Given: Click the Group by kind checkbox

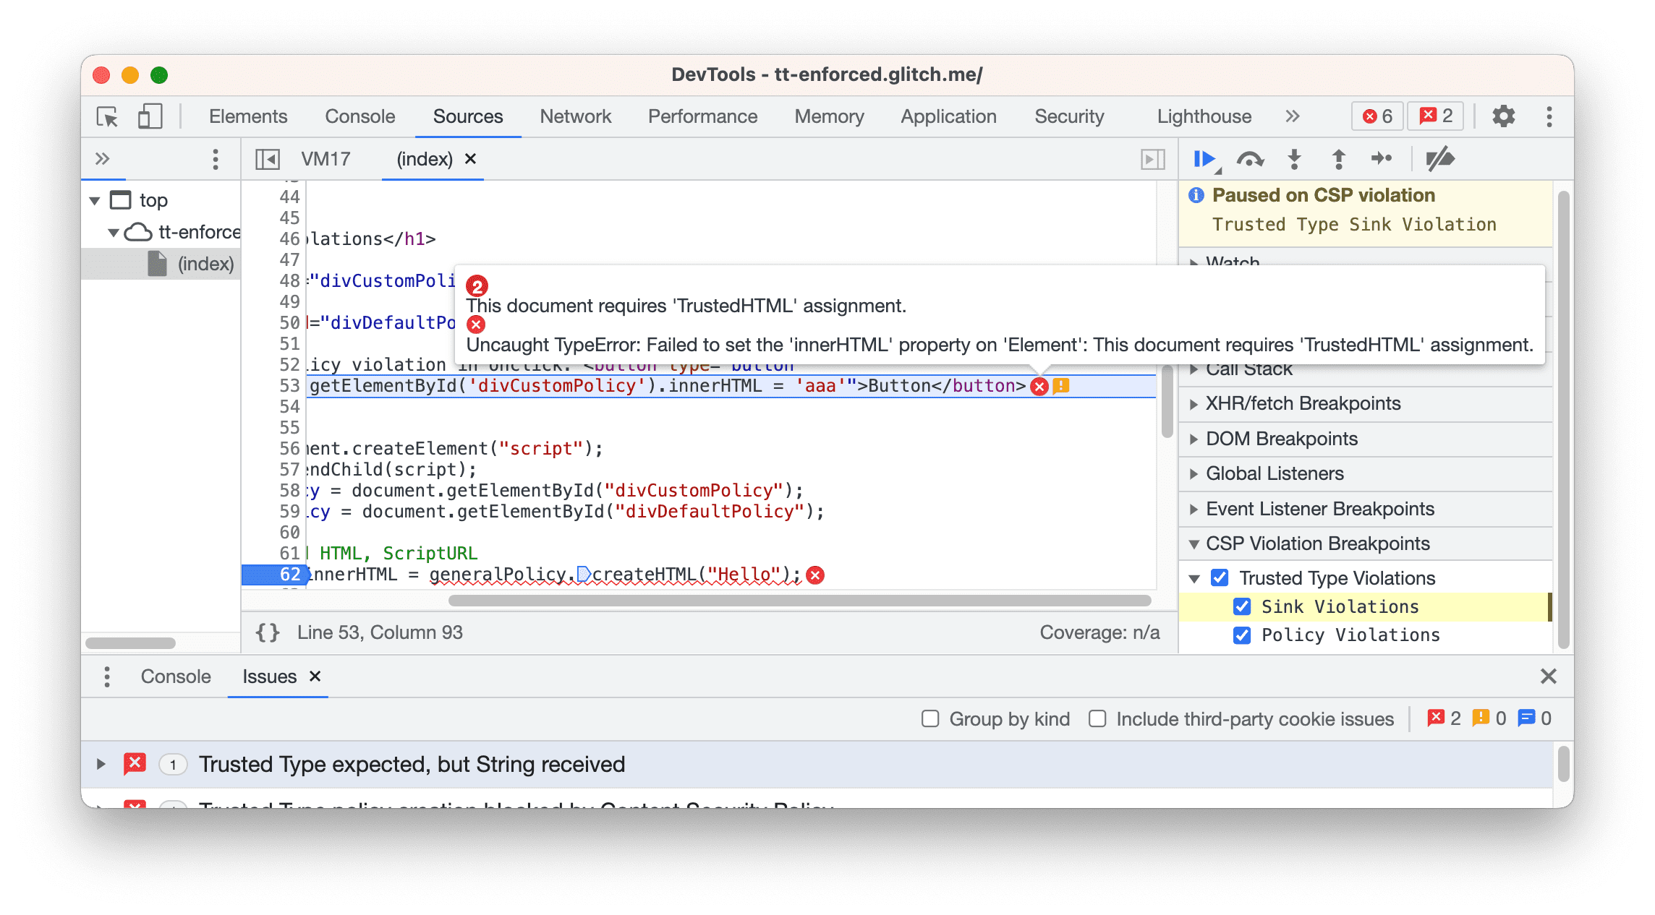Looking at the screenshot, I should [932, 720].
